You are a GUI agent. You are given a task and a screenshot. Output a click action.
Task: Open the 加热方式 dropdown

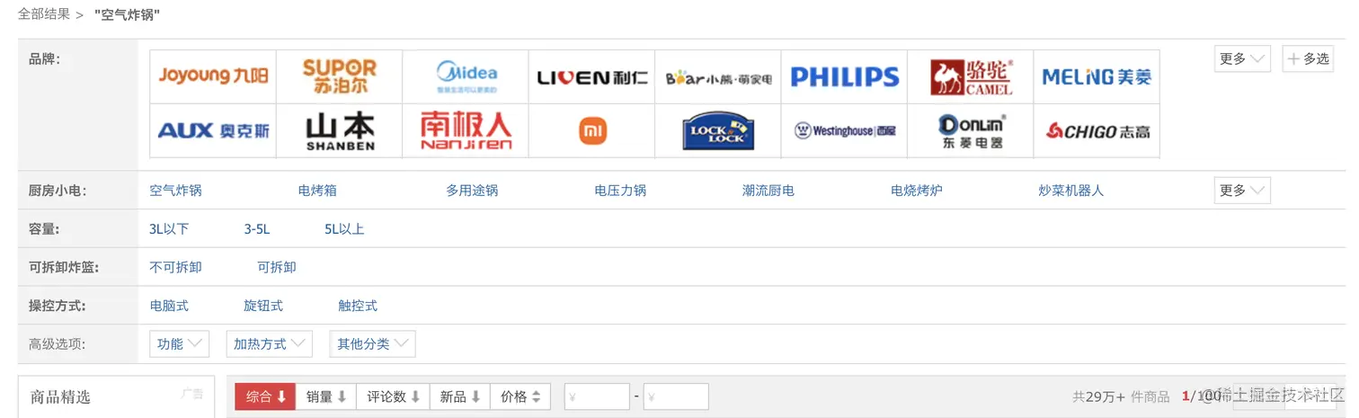[270, 343]
